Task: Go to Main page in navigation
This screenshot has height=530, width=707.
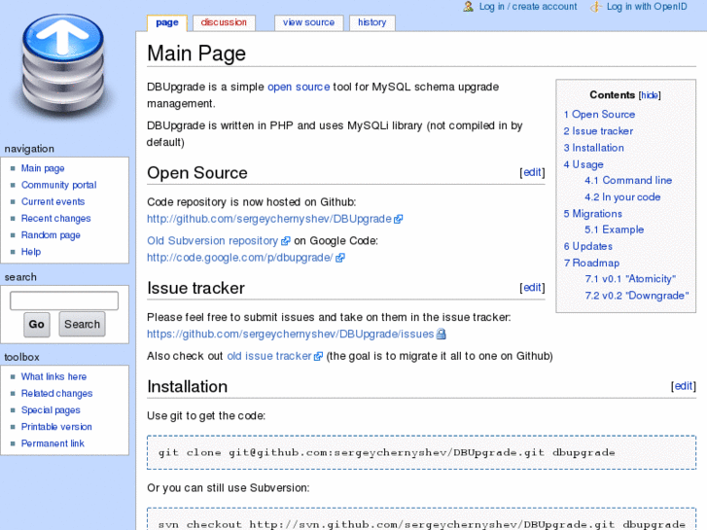Action: click(43, 168)
